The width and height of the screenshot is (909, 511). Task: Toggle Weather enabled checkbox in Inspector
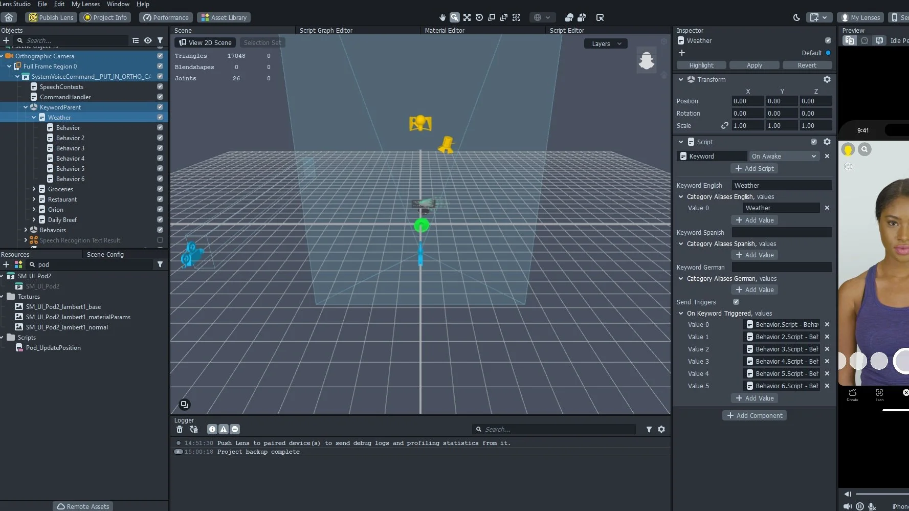point(828,40)
